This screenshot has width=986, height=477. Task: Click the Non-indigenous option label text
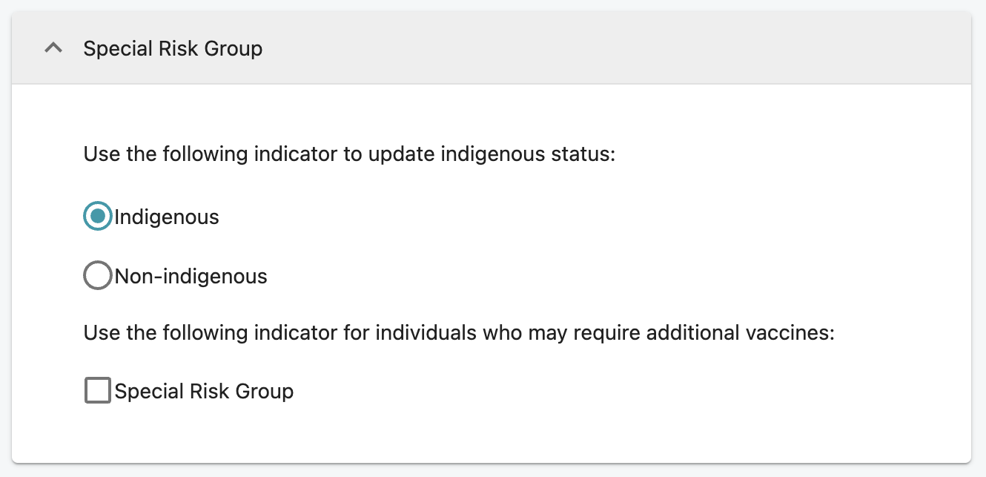191,277
